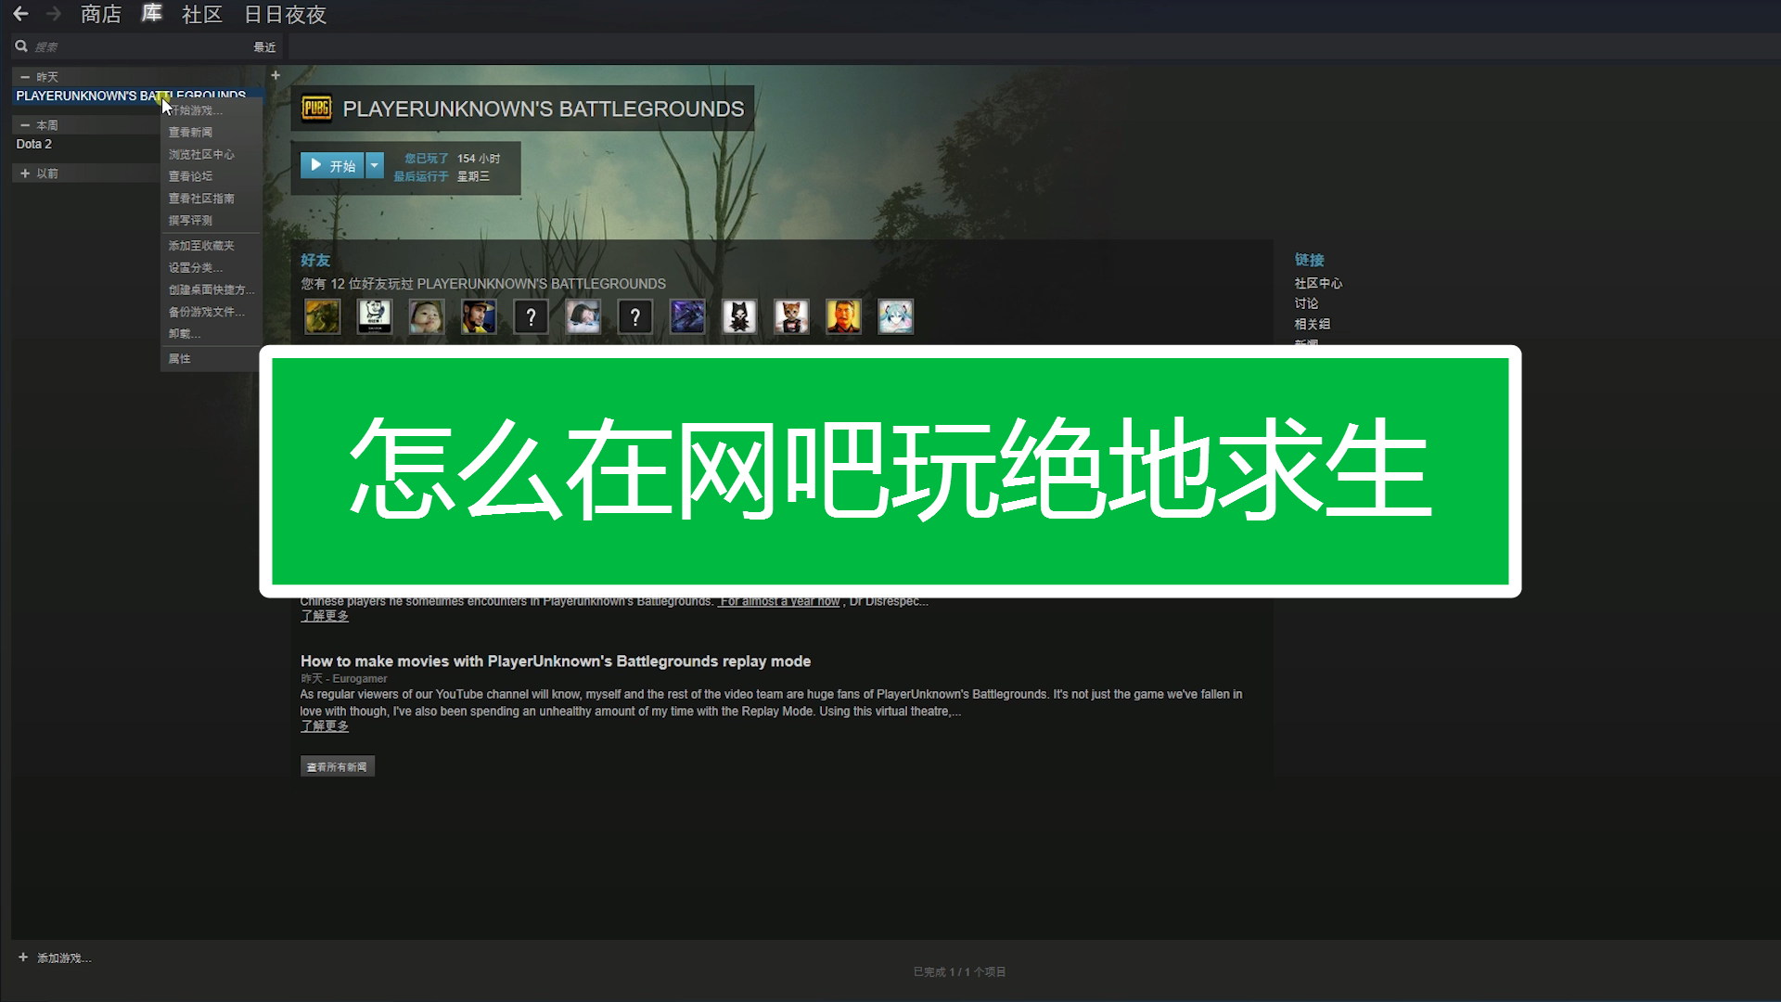The width and height of the screenshot is (1781, 1002).
Task: Open the sleeping girl friend avatar
Action: [583, 316]
